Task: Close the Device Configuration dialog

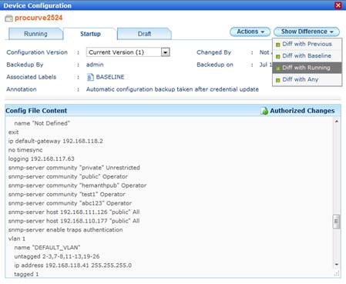Action: point(338,5)
